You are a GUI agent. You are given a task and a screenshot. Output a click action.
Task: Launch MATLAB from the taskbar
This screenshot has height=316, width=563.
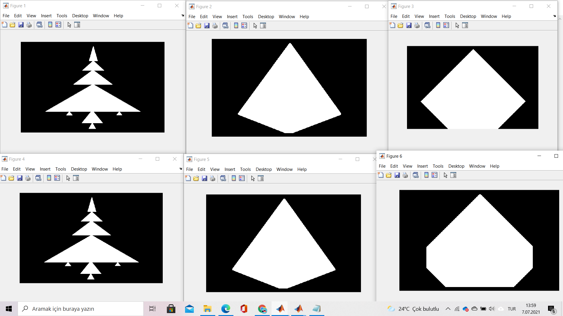[280, 309]
